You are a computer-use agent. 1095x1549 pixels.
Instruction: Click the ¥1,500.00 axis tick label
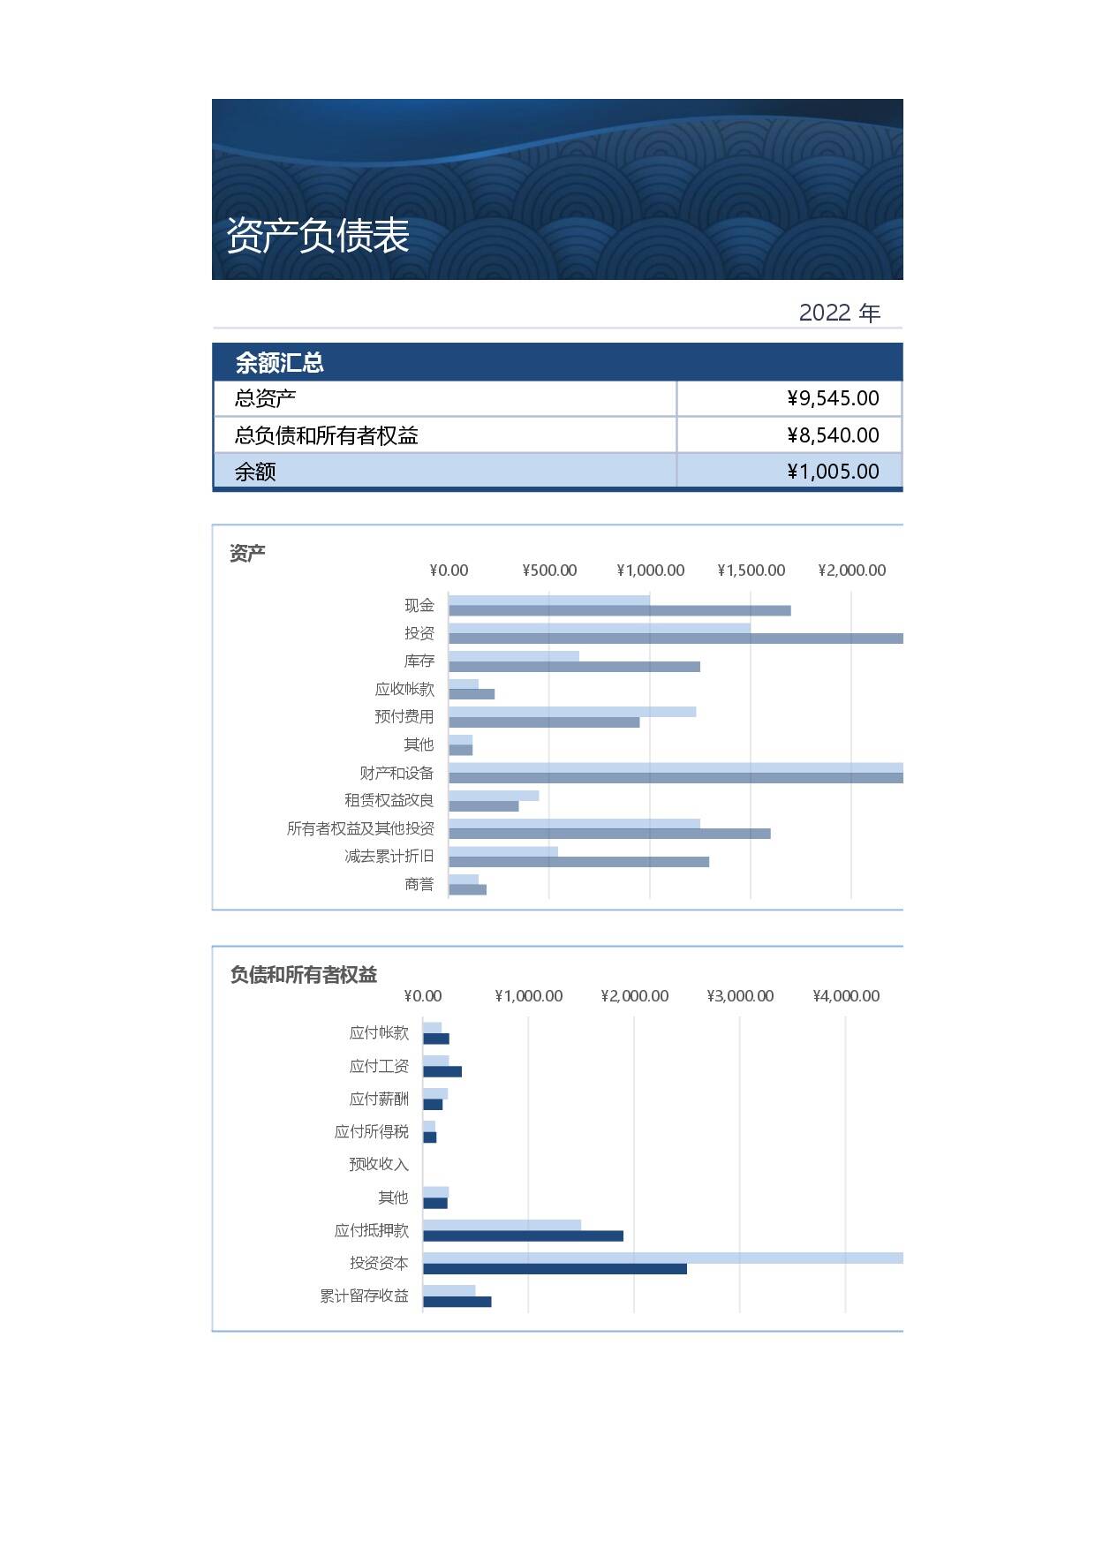click(x=751, y=570)
